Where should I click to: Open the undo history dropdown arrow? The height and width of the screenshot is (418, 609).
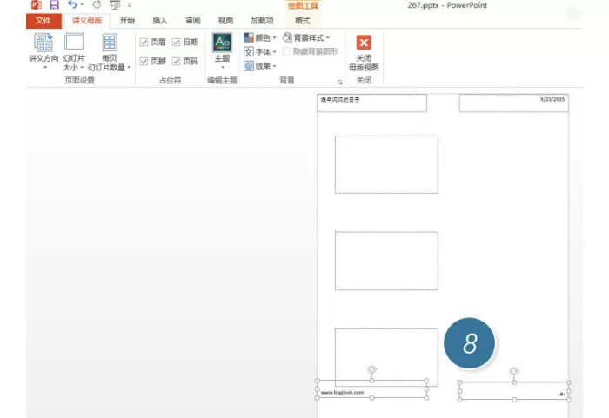coord(82,4)
